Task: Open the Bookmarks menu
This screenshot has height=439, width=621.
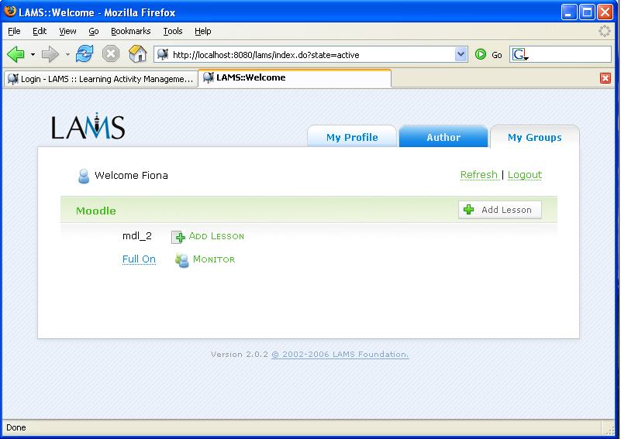Action: (130, 31)
